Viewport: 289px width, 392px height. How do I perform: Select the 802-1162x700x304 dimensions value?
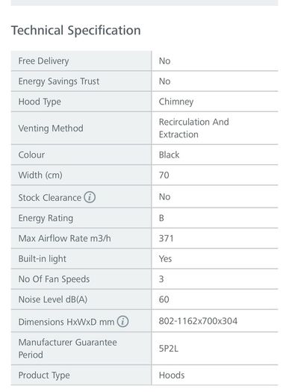198,321
